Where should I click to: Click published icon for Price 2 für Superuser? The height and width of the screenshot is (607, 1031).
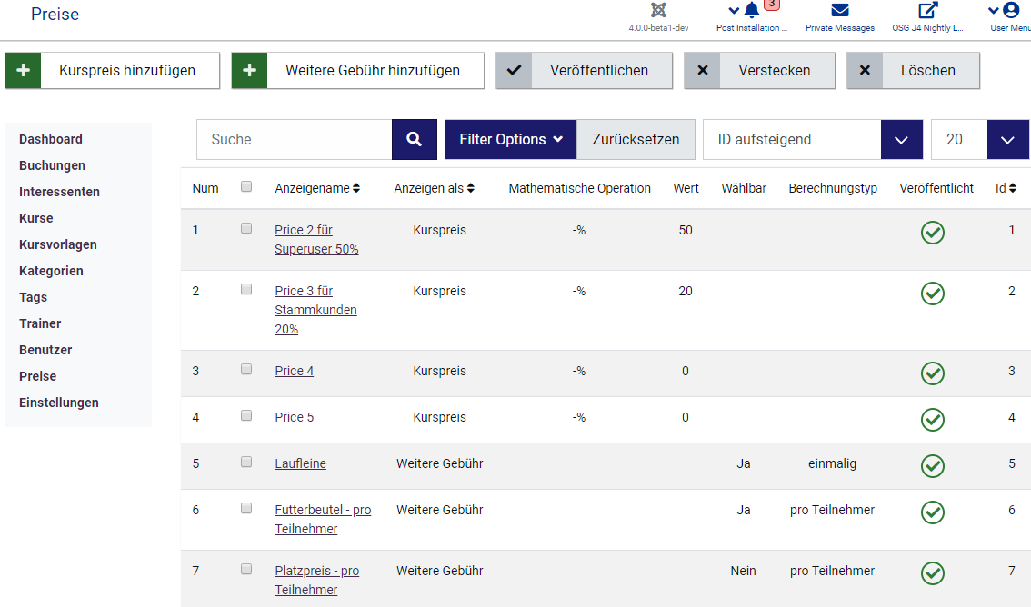pyautogui.click(x=933, y=233)
